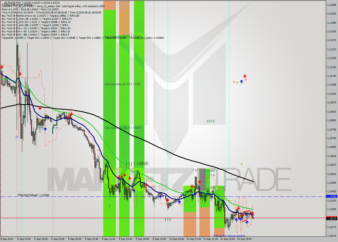Click the 'Buy %10 @ C_Entry61' line
Image resolution: width=338 pixels, height=242 pixels.
36,22
